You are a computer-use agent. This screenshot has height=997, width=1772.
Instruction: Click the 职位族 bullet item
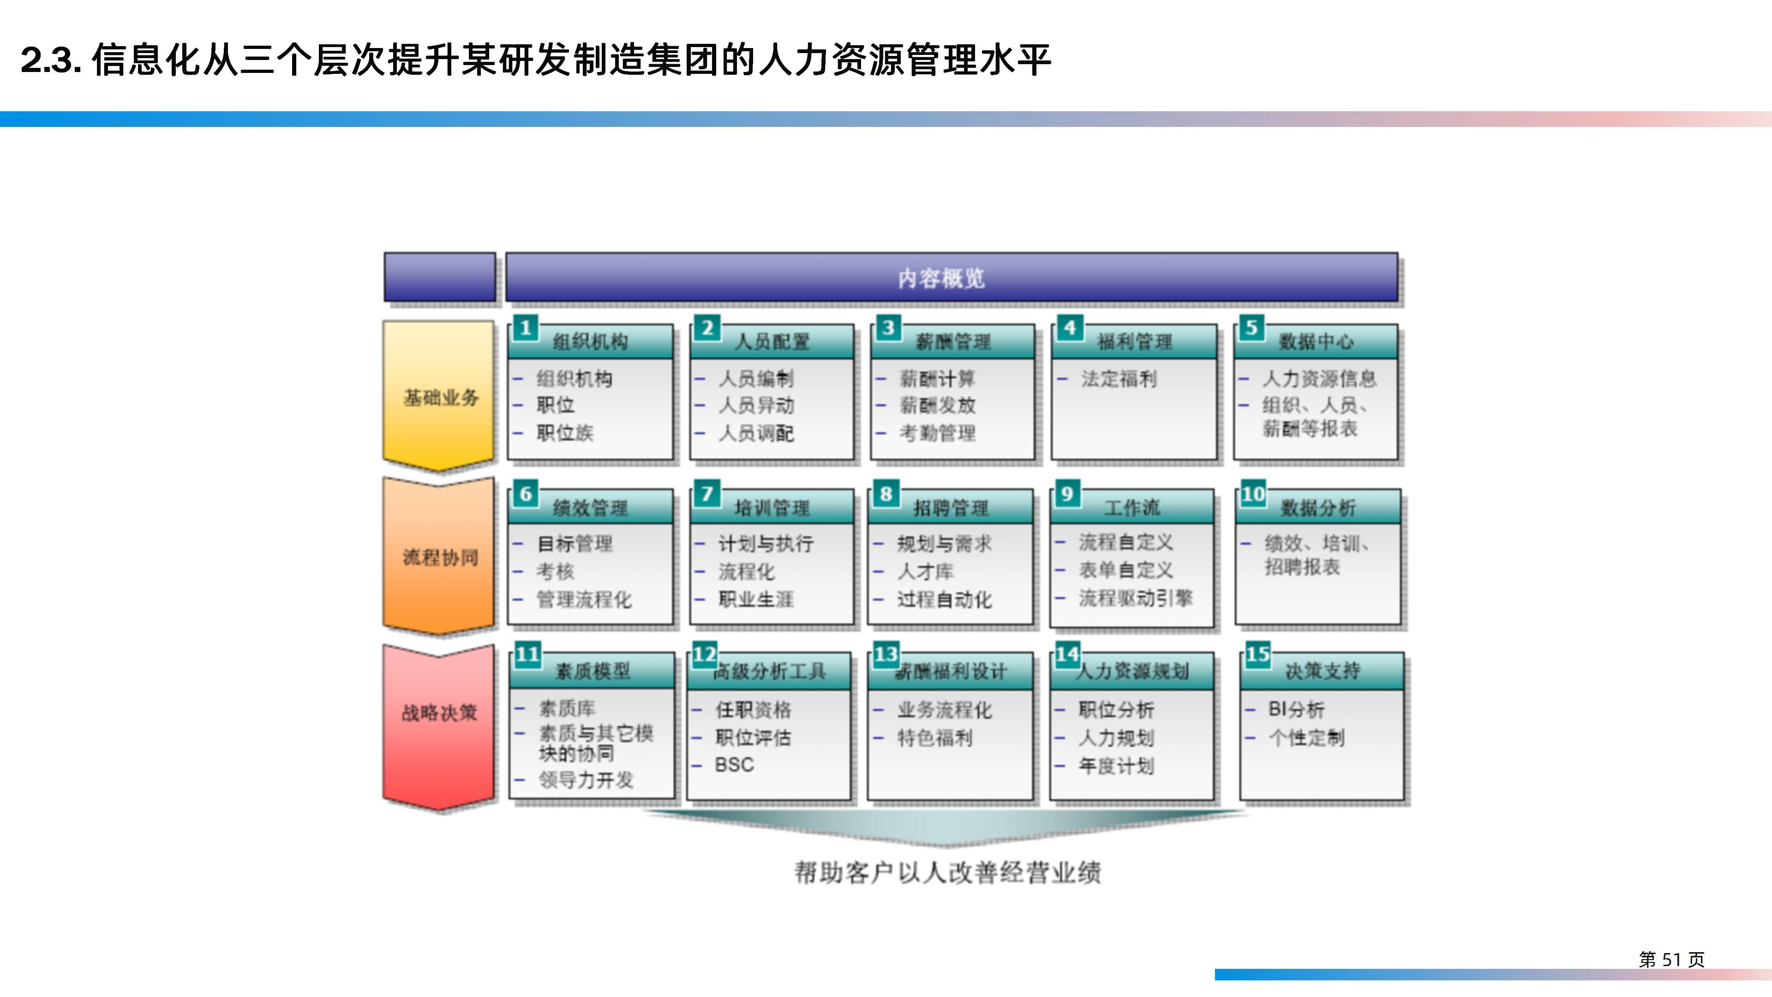[x=565, y=433]
